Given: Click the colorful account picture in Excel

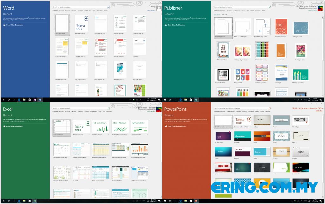Looking at the screenshot, I should 159,109.
